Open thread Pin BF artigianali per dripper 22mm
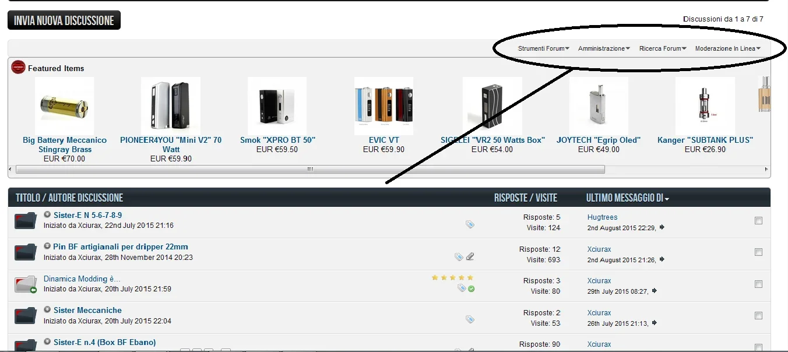 pyautogui.click(x=121, y=247)
